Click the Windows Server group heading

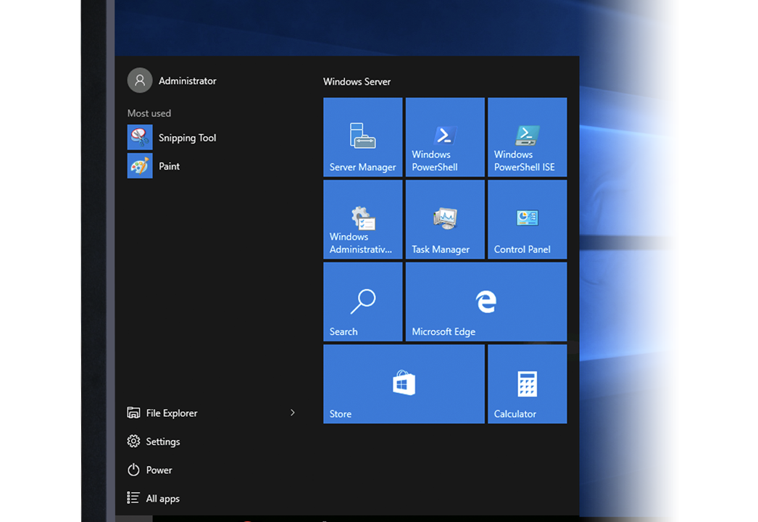click(357, 81)
